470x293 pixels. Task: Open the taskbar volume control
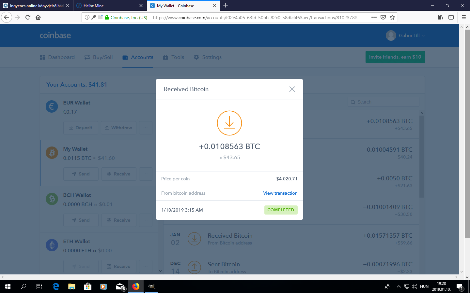tap(415, 286)
